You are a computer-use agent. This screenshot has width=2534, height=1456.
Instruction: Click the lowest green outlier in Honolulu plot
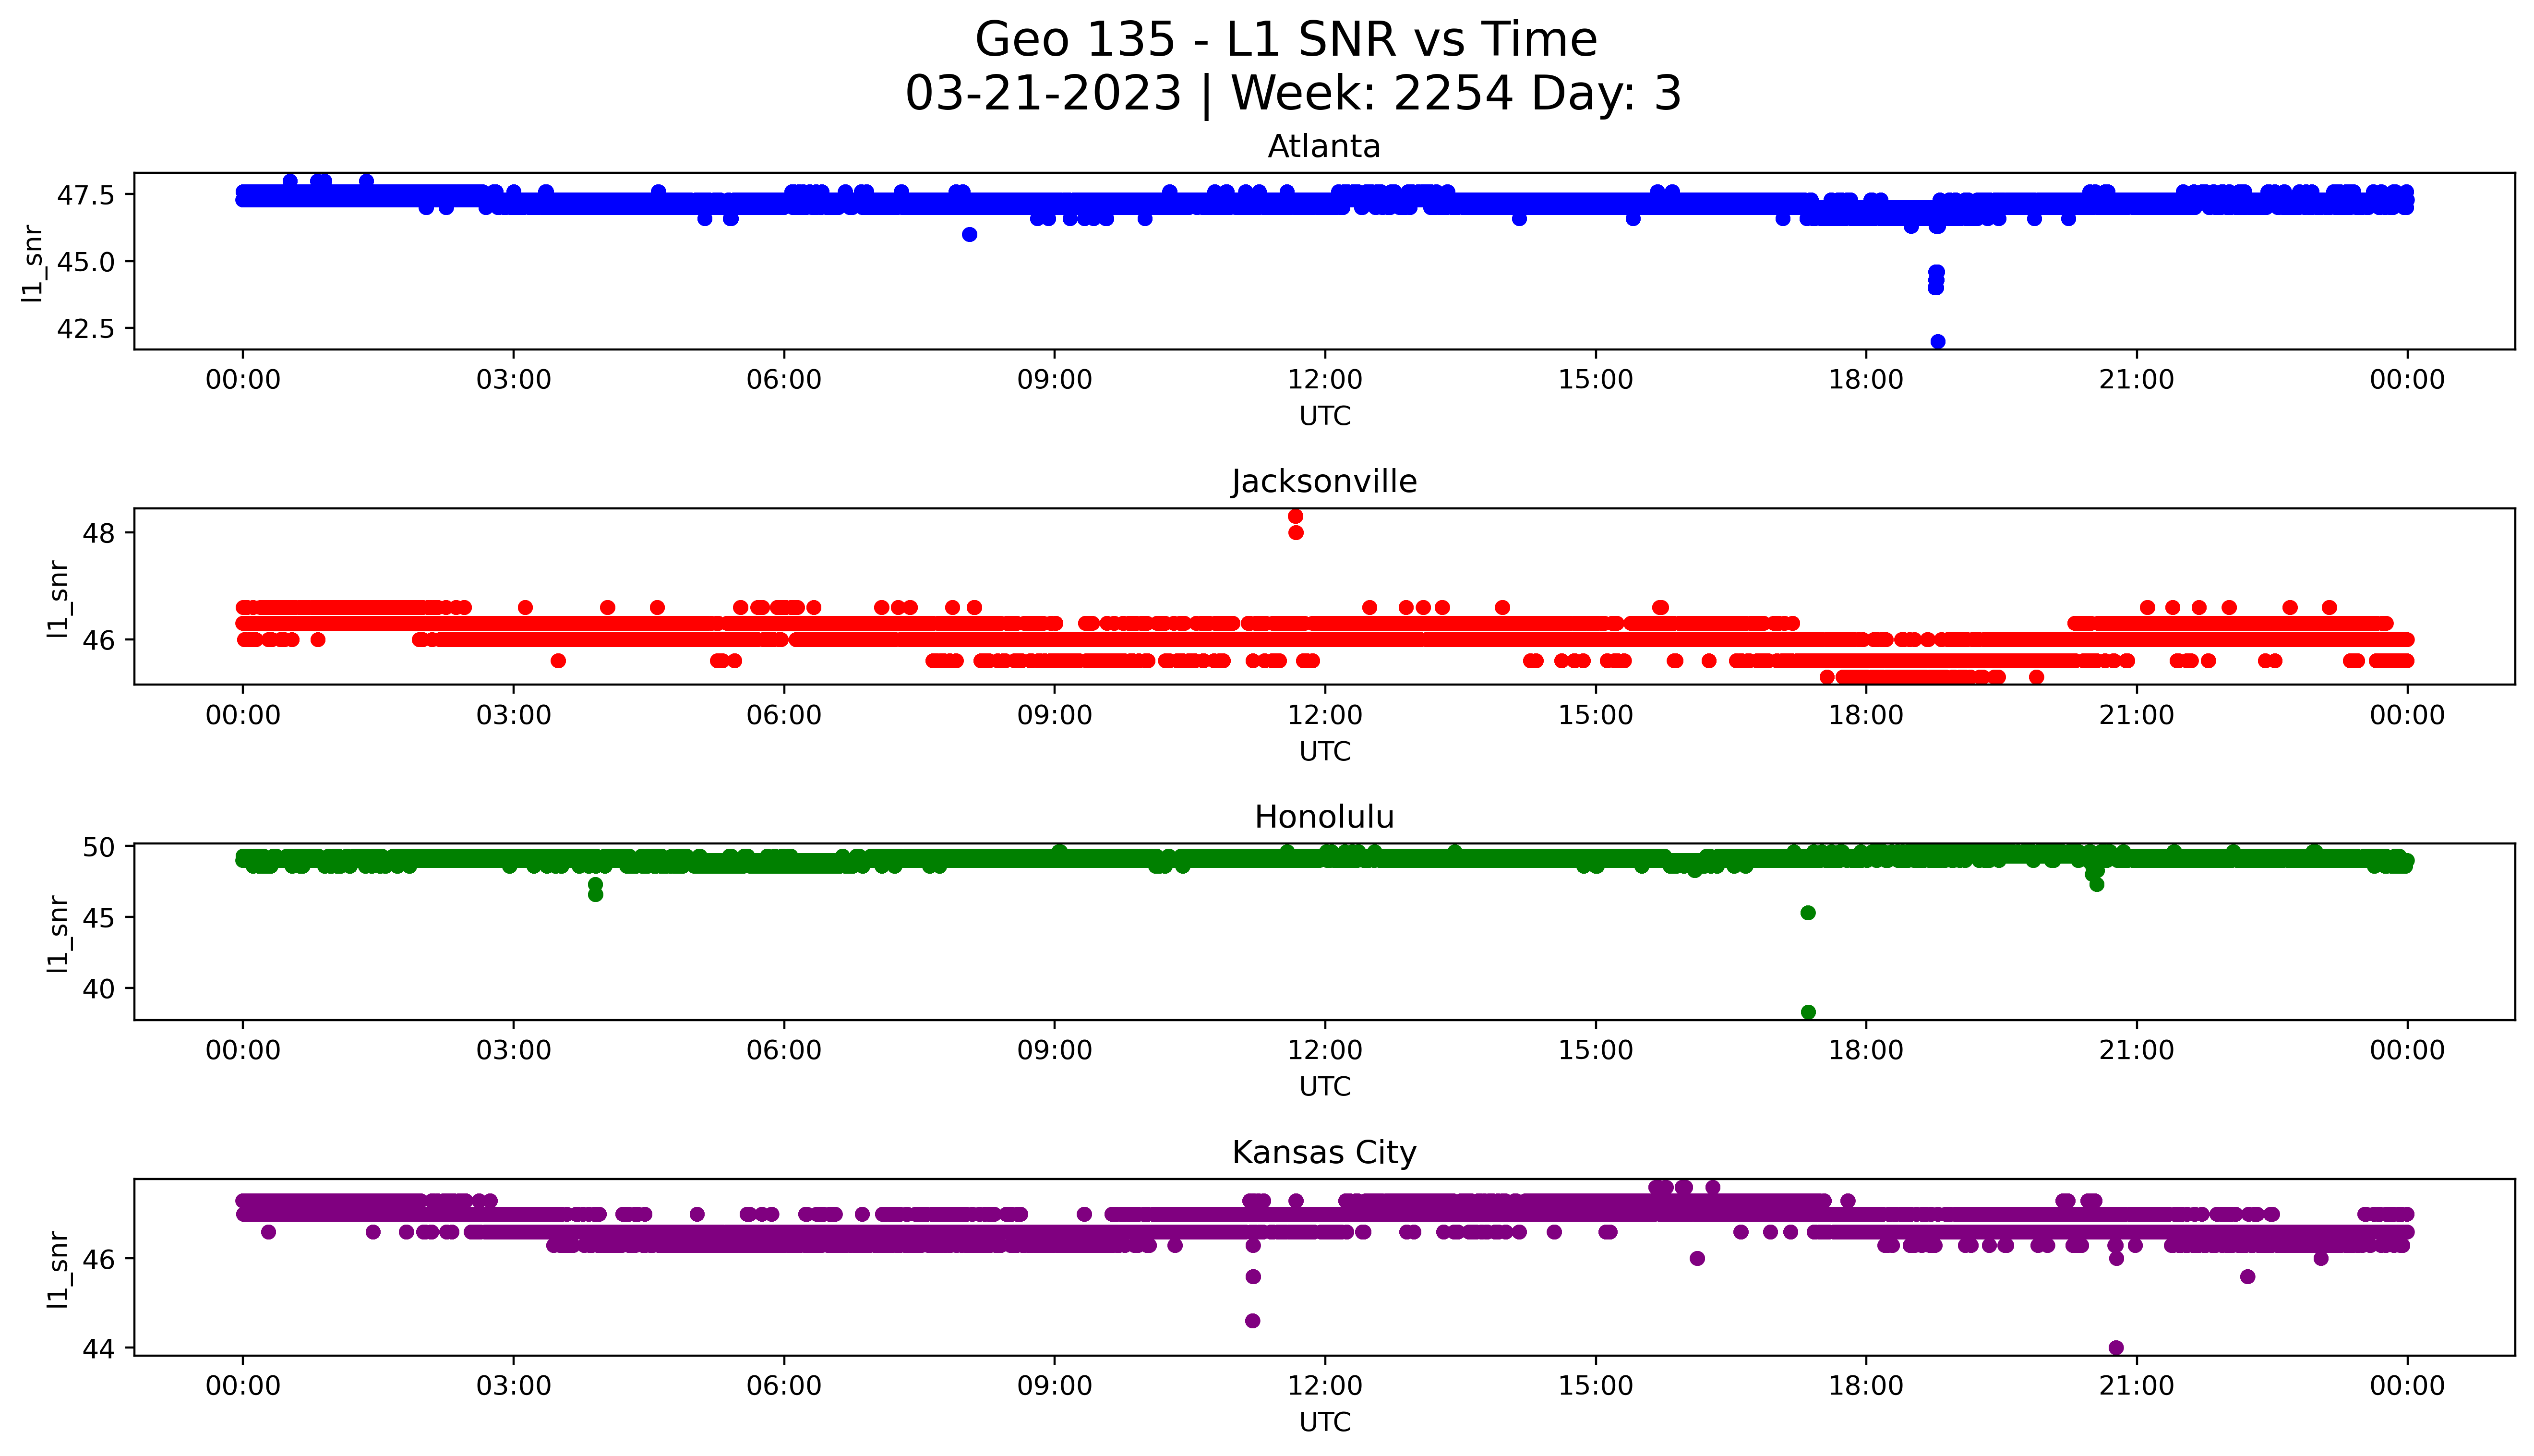point(1808,1012)
